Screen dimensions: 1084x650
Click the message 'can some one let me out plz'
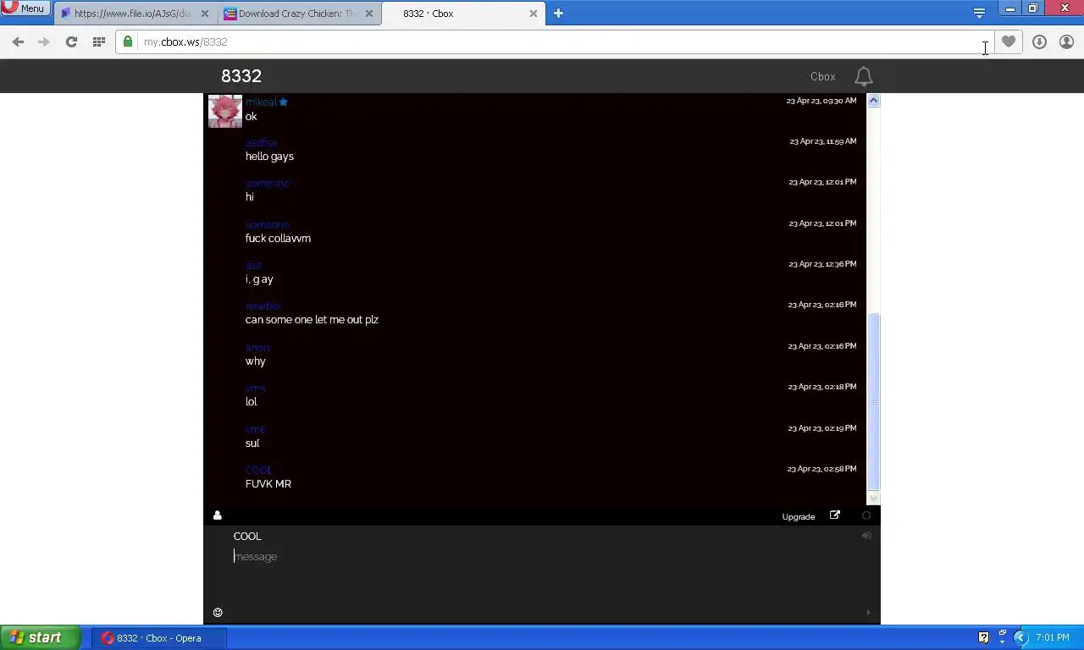pos(312,320)
